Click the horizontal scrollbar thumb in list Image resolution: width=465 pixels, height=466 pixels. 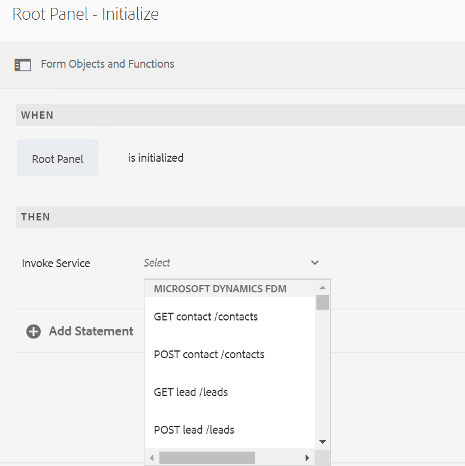tap(207, 458)
